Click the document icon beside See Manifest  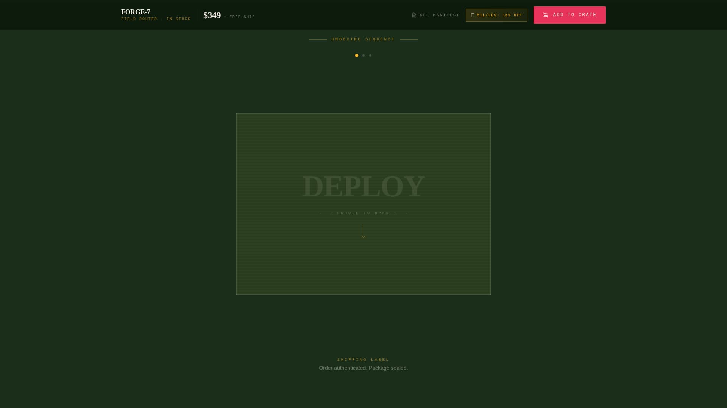click(414, 15)
